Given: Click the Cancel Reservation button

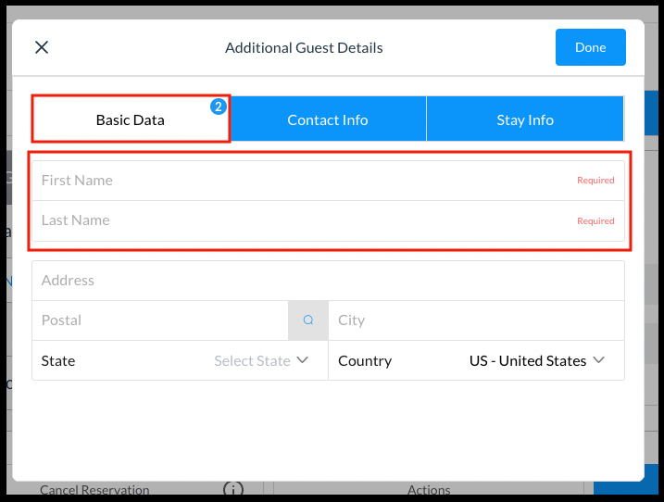Looking at the screenshot, I should [x=94, y=490].
